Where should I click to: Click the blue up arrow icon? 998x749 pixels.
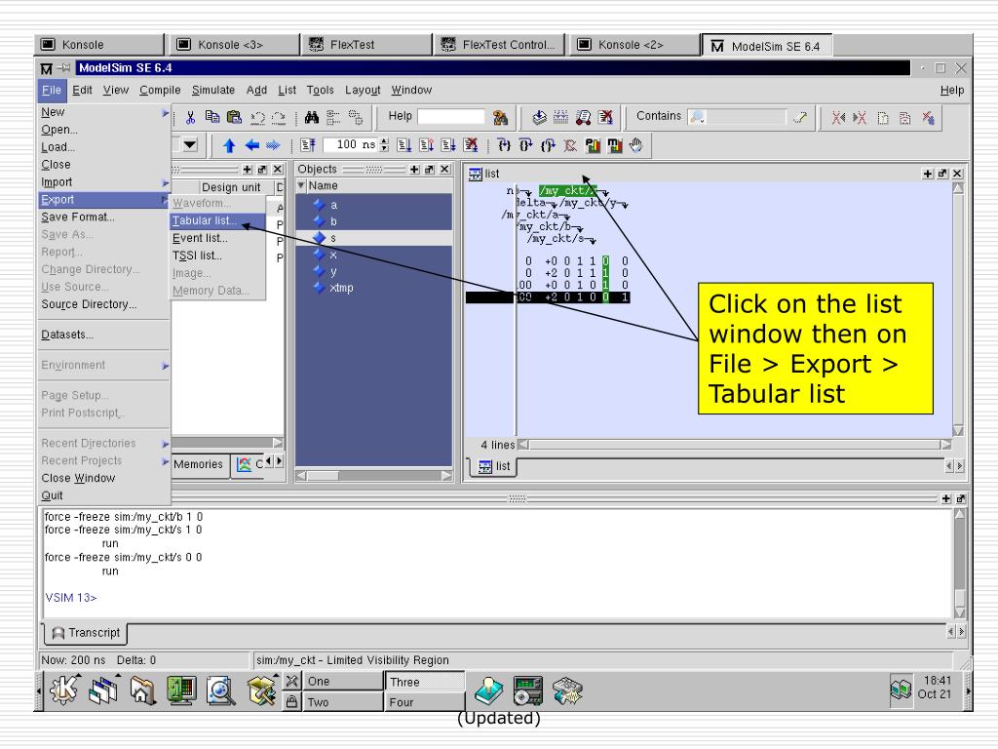click(x=230, y=146)
